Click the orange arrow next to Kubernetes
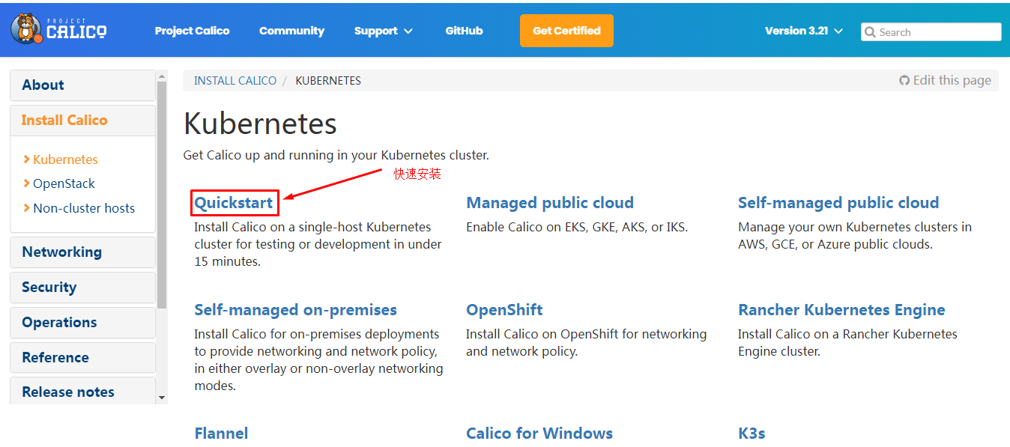Viewport: 1010px width, 447px height. (x=27, y=159)
